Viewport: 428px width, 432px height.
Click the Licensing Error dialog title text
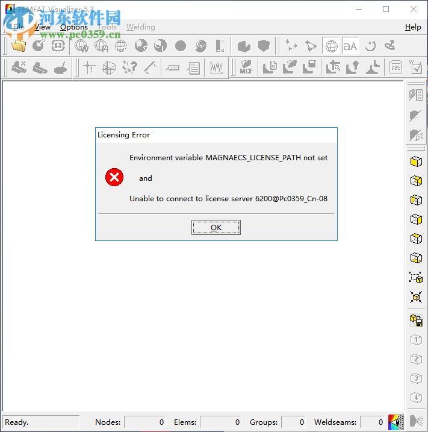123,135
